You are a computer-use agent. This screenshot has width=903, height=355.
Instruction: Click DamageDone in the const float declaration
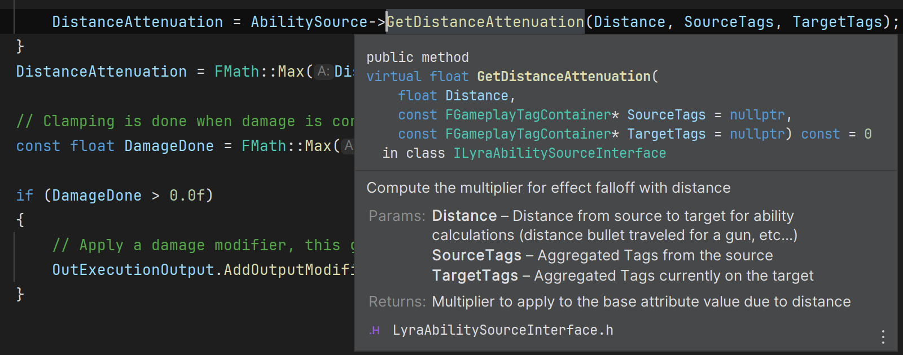coord(169,146)
